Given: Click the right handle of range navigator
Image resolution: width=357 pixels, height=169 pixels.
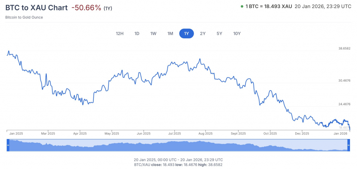Looking at the screenshot, I should (348, 145).
